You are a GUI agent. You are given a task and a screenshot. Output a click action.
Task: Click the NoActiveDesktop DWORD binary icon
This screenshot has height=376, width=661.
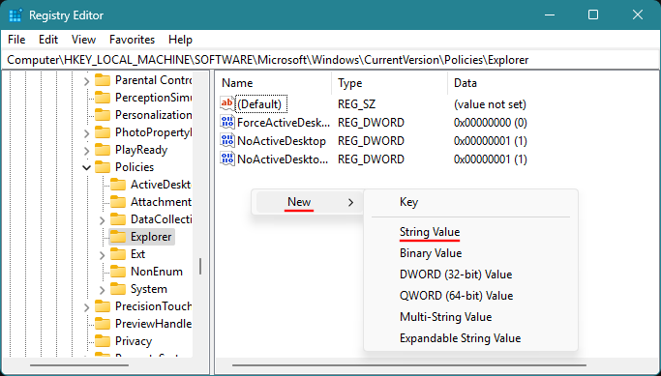227,140
